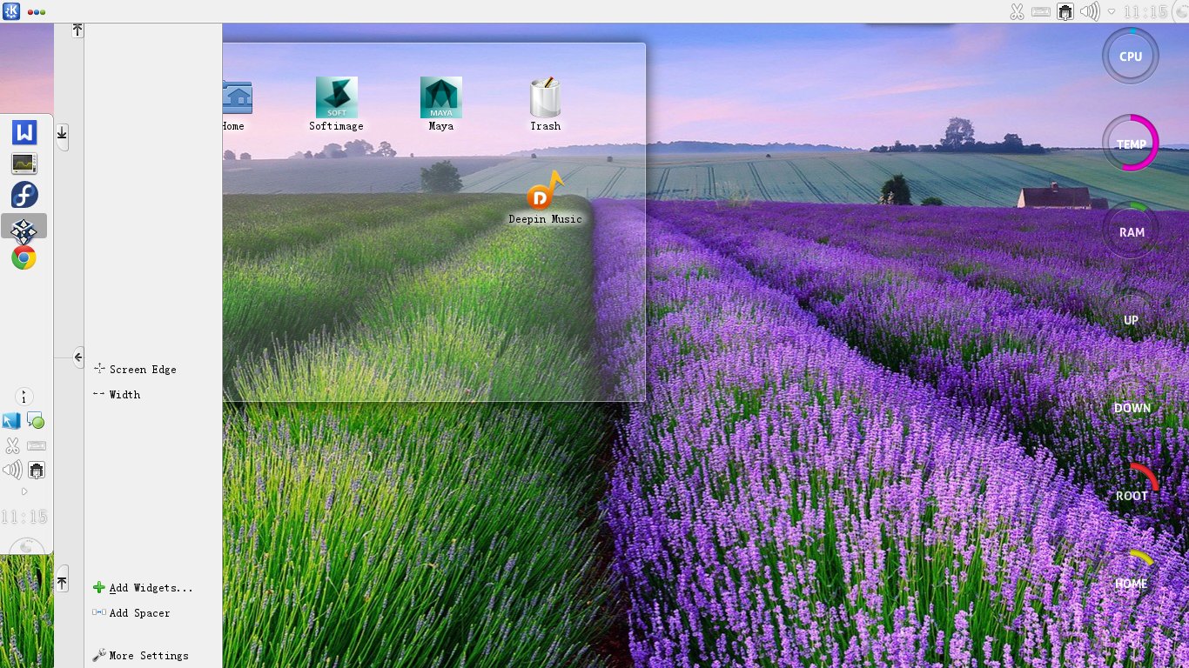Click the volume speaker in top panel
Screen dimensions: 1189x668
1090,12
